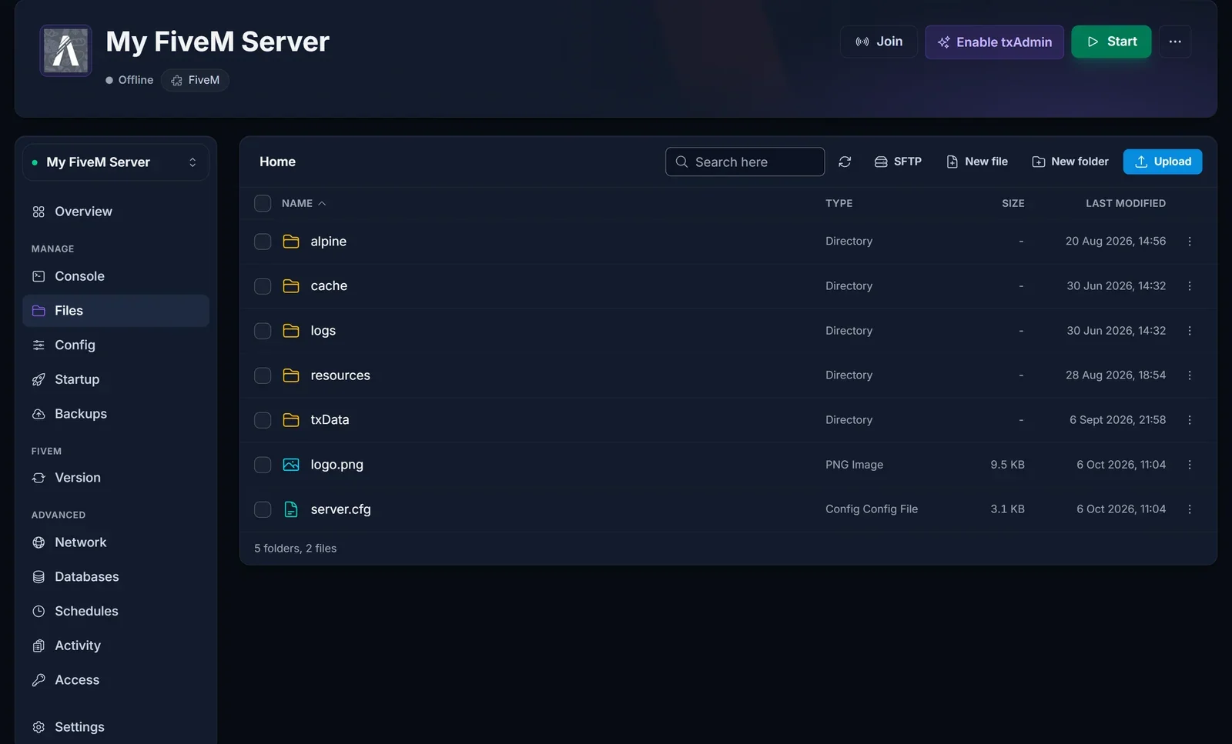Image resolution: width=1232 pixels, height=744 pixels.
Task: Go to the Overview sidebar item
Action: 115,212
